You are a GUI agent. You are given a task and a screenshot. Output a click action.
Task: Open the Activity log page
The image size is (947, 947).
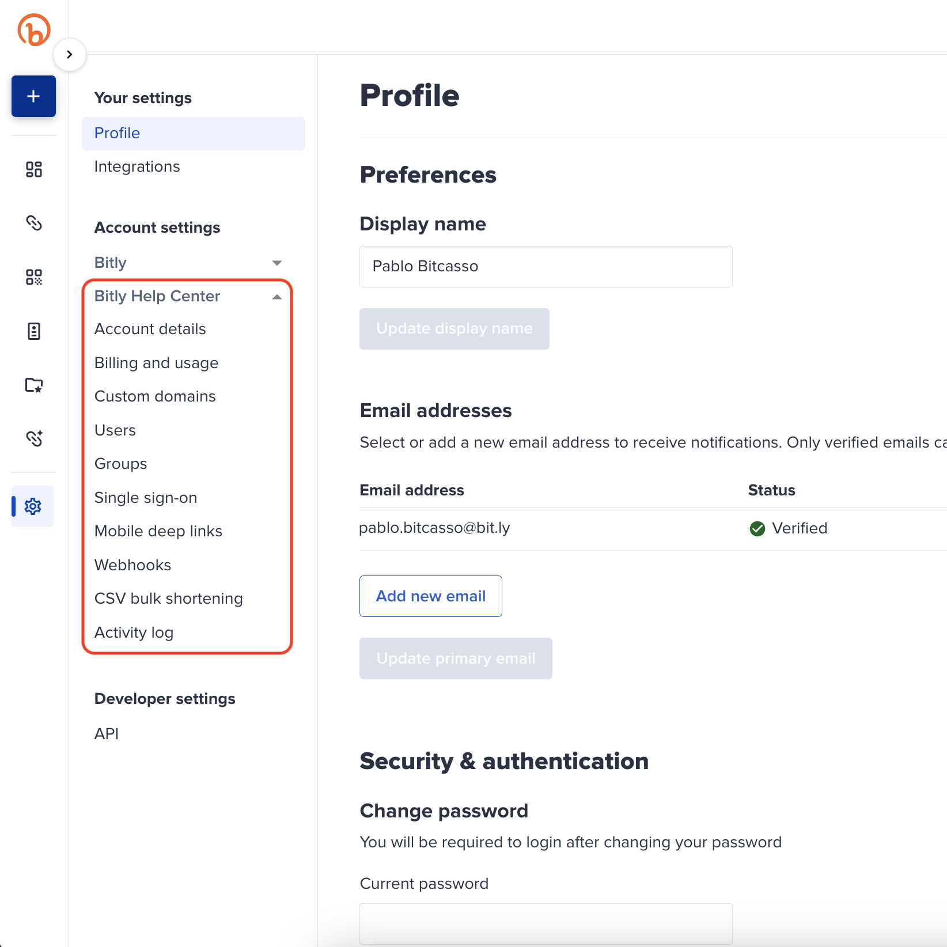(x=134, y=632)
